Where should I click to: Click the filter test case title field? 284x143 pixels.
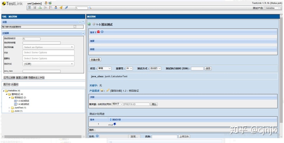(x=41, y=43)
